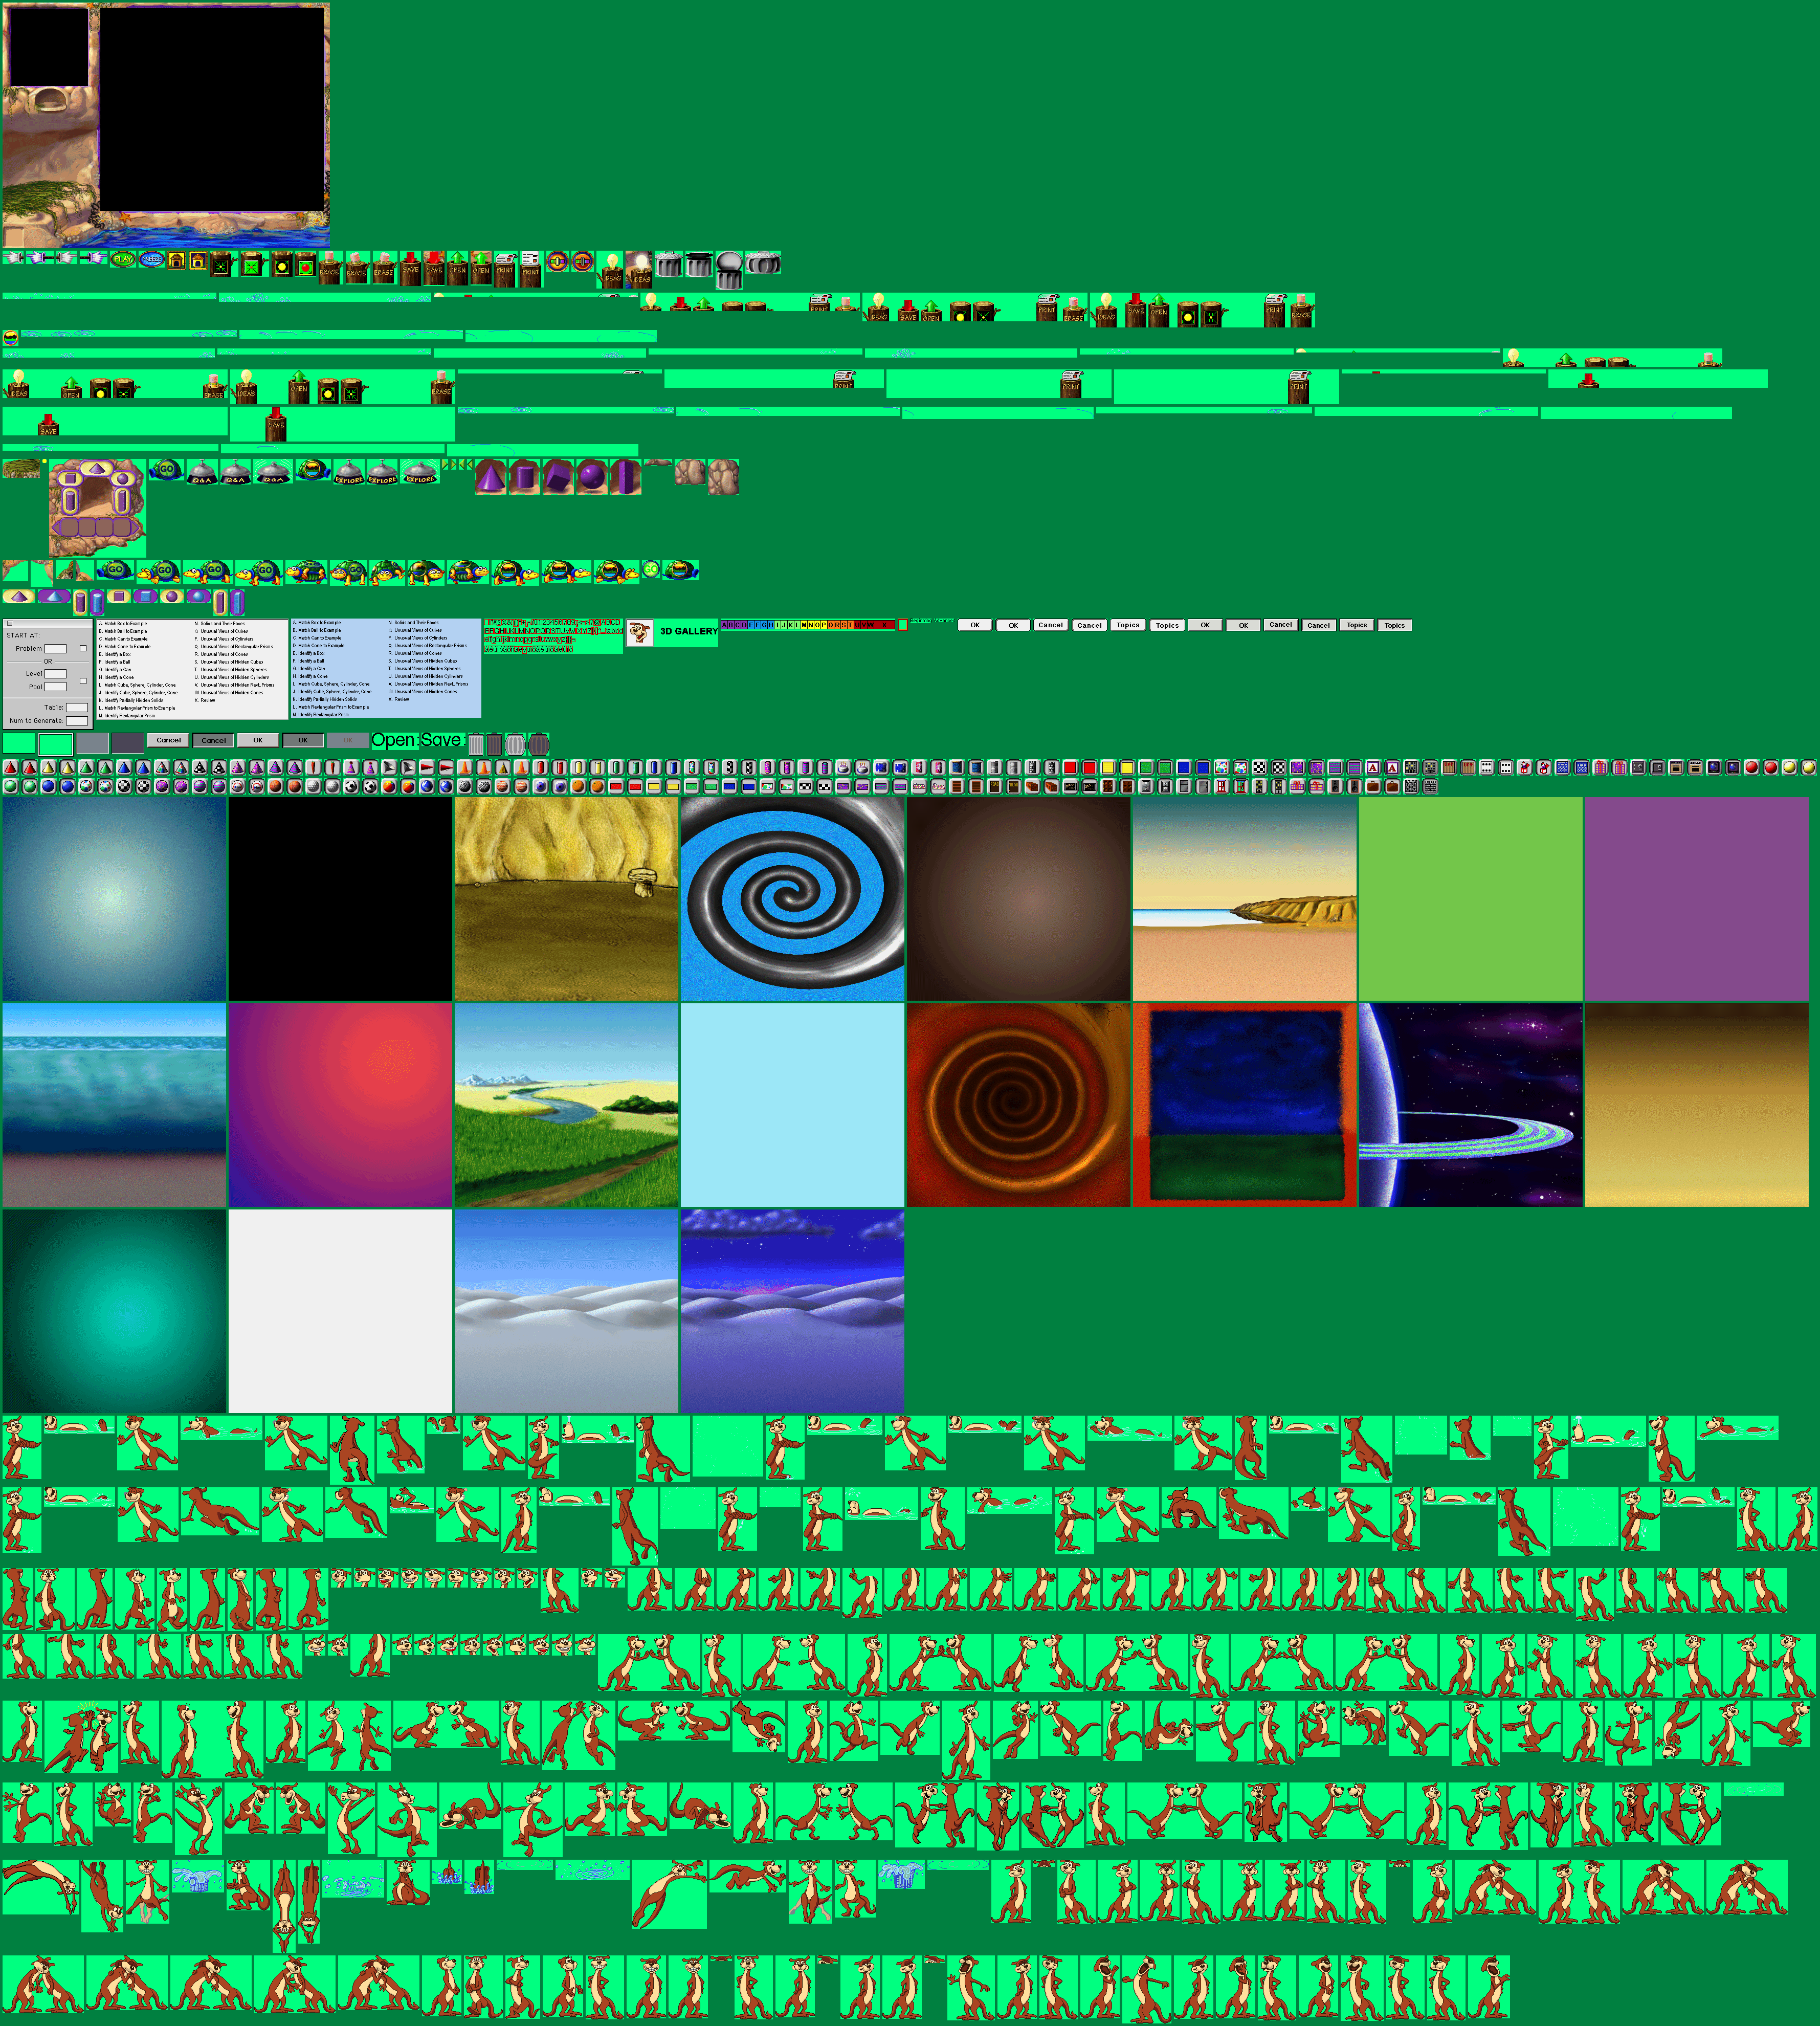Click the glowing green GO circle

click(x=651, y=569)
